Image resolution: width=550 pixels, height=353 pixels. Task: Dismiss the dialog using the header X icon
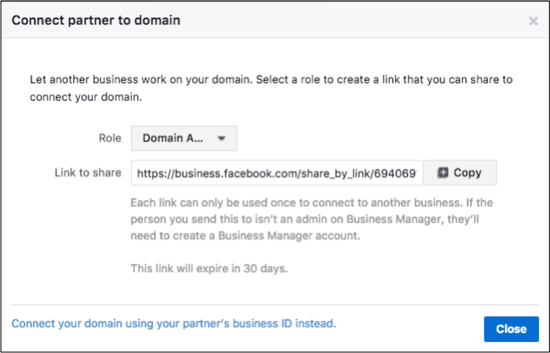(533, 21)
